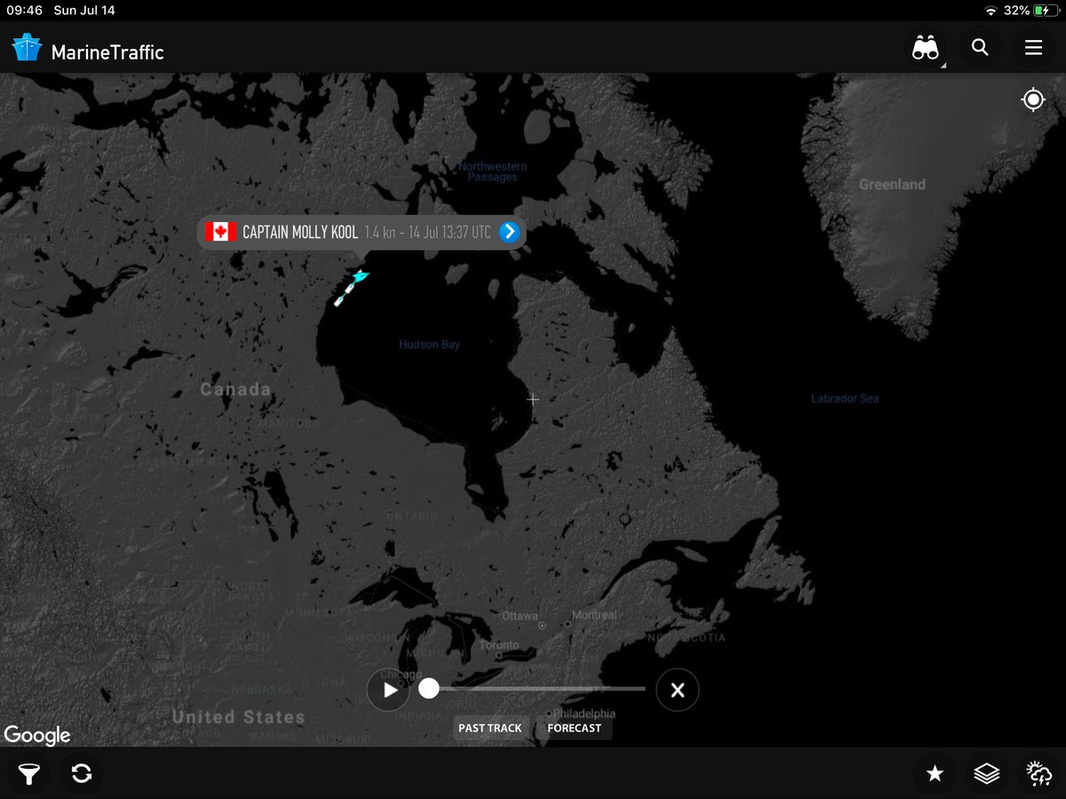1066x799 pixels.
Task: Open the hamburger menu
Action: tap(1033, 48)
